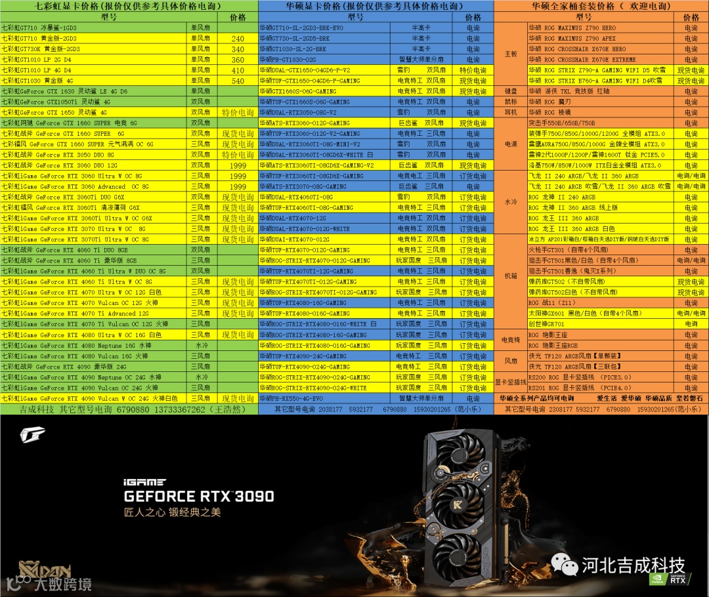Select row '创世神GR701'
This screenshot has height=597, width=709.
point(618,324)
